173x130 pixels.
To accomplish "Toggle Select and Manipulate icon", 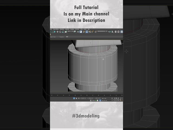I will click(x=78, y=32).
